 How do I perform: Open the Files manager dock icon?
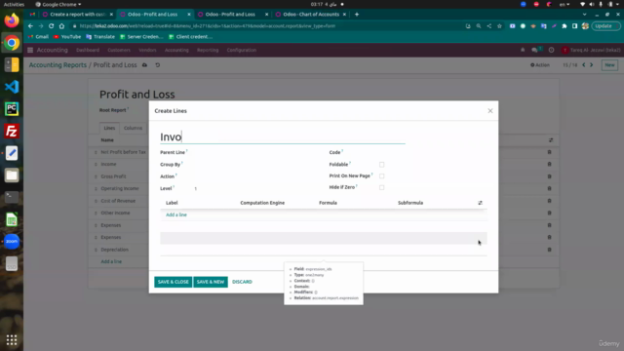(x=12, y=175)
